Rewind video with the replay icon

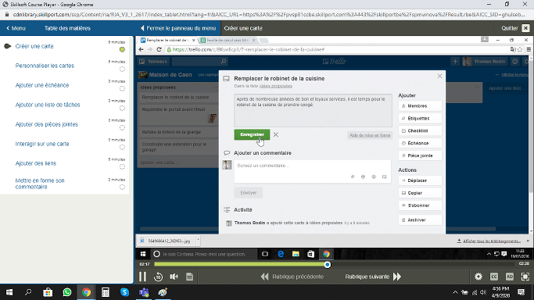click(158, 277)
